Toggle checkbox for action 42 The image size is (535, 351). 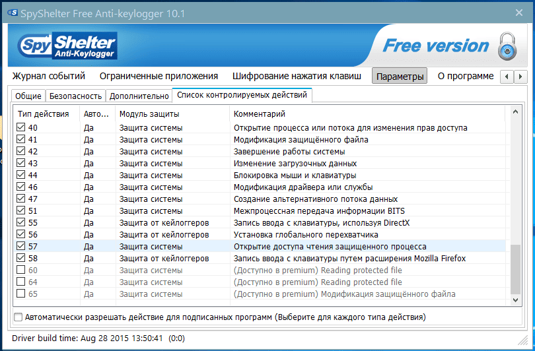(21, 151)
